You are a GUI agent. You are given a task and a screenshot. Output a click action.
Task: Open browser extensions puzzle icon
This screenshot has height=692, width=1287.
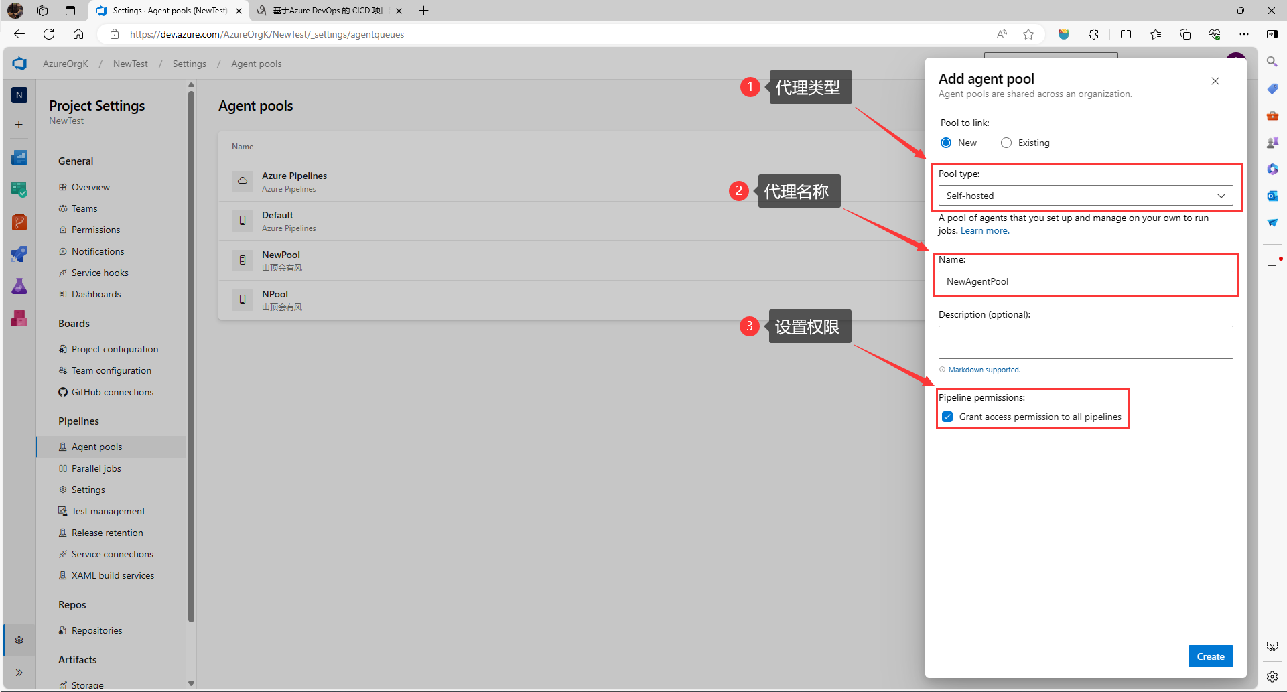(x=1093, y=34)
